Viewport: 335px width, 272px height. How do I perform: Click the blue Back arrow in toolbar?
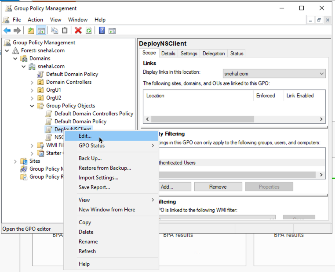pos(7,30)
